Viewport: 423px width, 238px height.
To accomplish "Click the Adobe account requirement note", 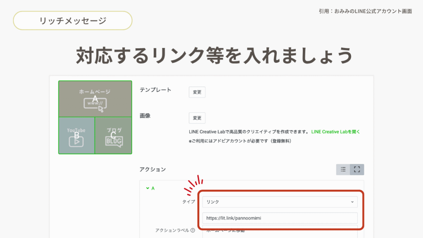I will point(240,141).
